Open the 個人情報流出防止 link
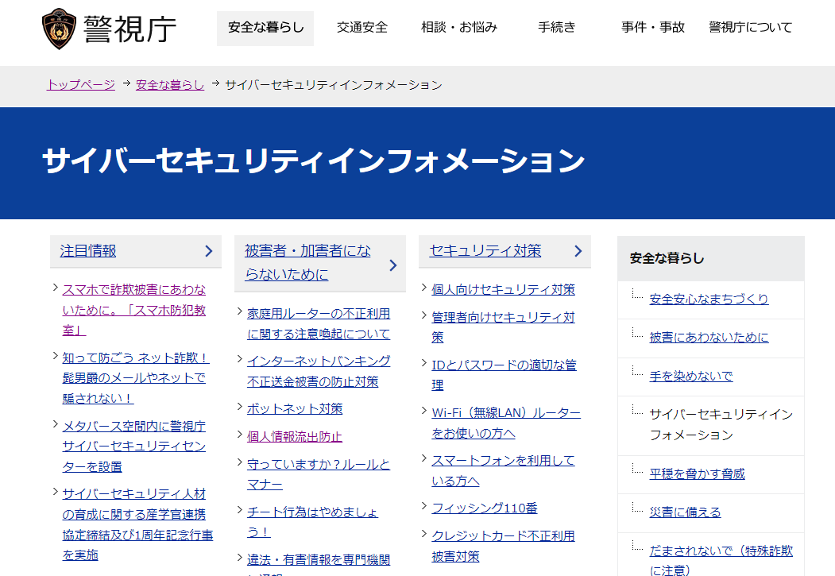The width and height of the screenshot is (835, 576). pyautogui.click(x=295, y=436)
